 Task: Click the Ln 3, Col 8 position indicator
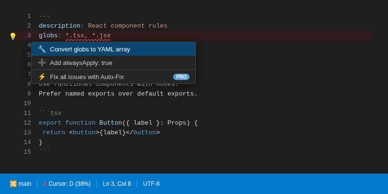pyautogui.click(x=117, y=184)
